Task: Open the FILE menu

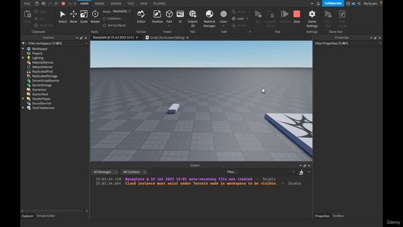Action: (27, 4)
